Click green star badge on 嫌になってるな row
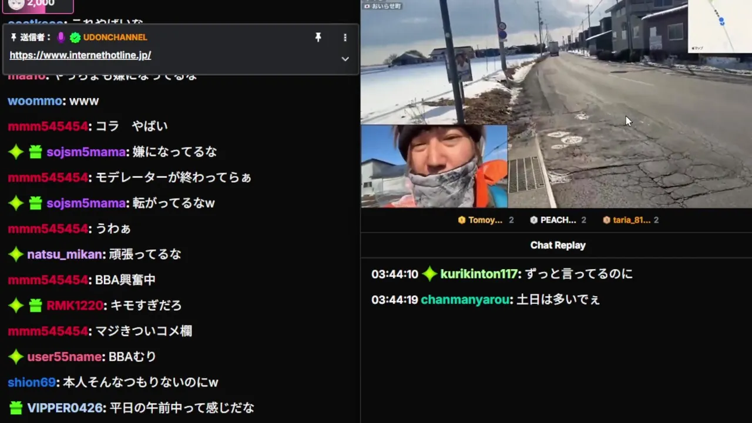The width and height of the screenshot is (752, 423). click(x=16, y=152)
